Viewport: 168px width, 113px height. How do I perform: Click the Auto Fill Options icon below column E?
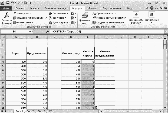97,108
